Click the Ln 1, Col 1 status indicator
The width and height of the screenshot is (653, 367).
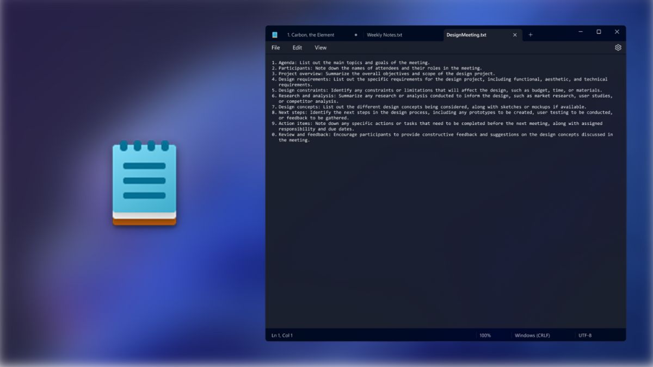(282, 335)
